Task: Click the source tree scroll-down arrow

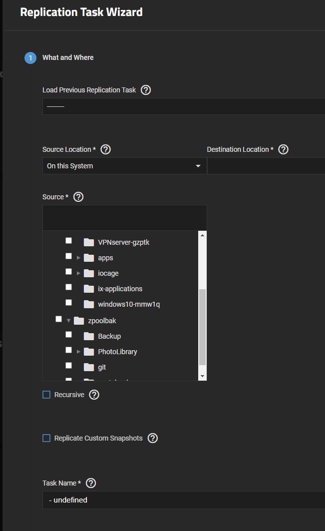Action: (x=202, y=376)
